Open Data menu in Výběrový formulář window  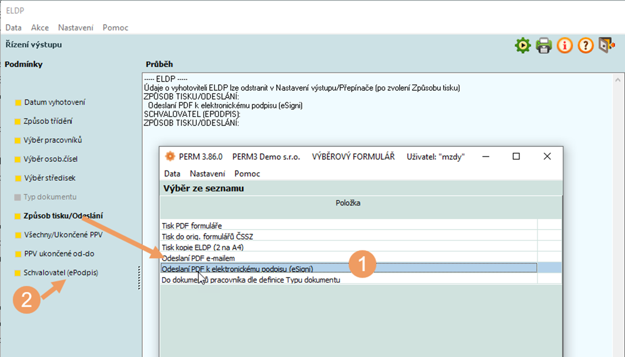tap(172, 173)
